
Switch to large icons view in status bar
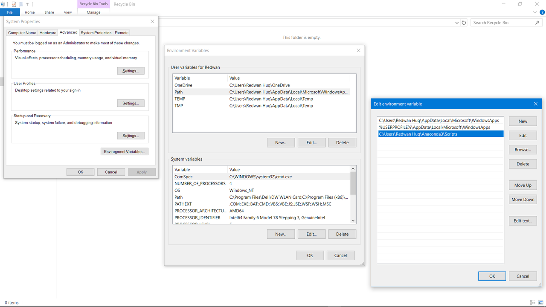click(540, 302)
